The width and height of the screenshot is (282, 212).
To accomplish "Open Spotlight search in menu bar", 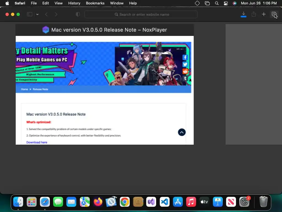I will [x=217, y=3].
